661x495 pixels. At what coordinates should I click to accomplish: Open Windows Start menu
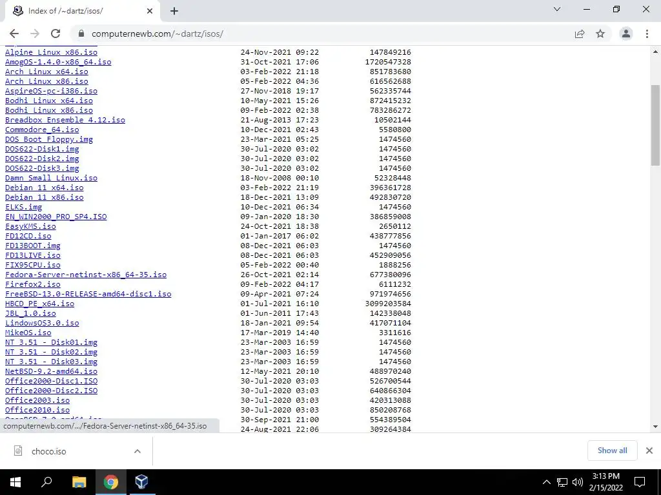[x=15, y=482]
